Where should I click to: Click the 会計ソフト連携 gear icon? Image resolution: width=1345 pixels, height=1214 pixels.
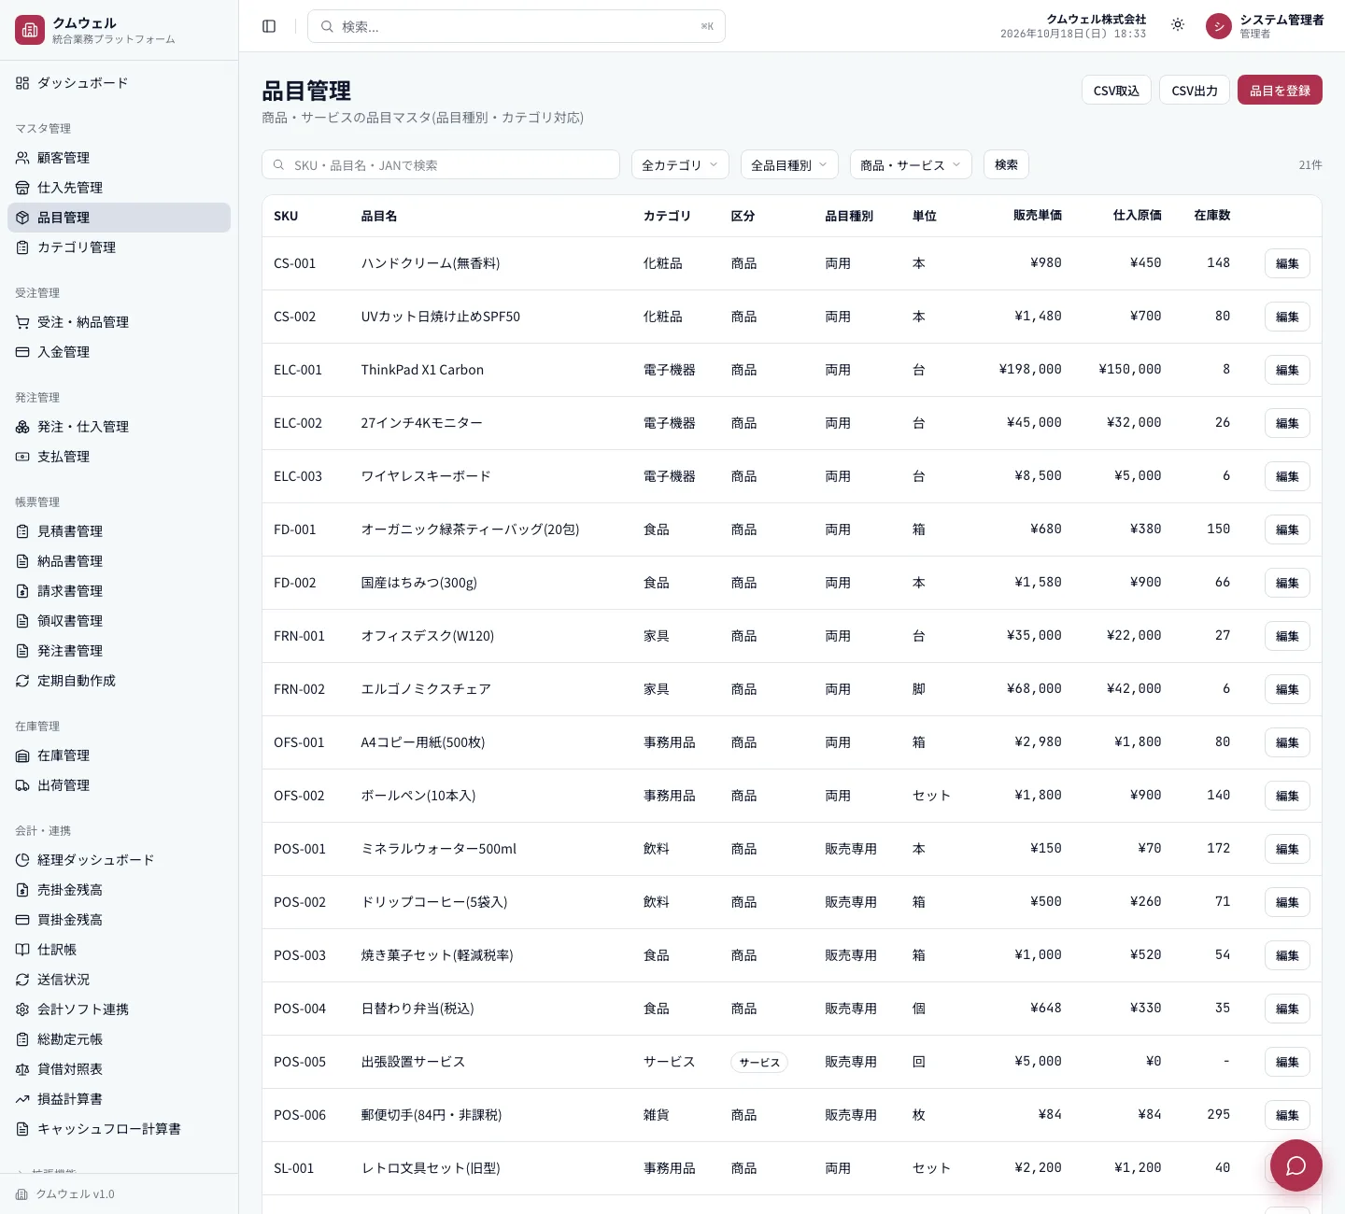[x=22, y=1009]
